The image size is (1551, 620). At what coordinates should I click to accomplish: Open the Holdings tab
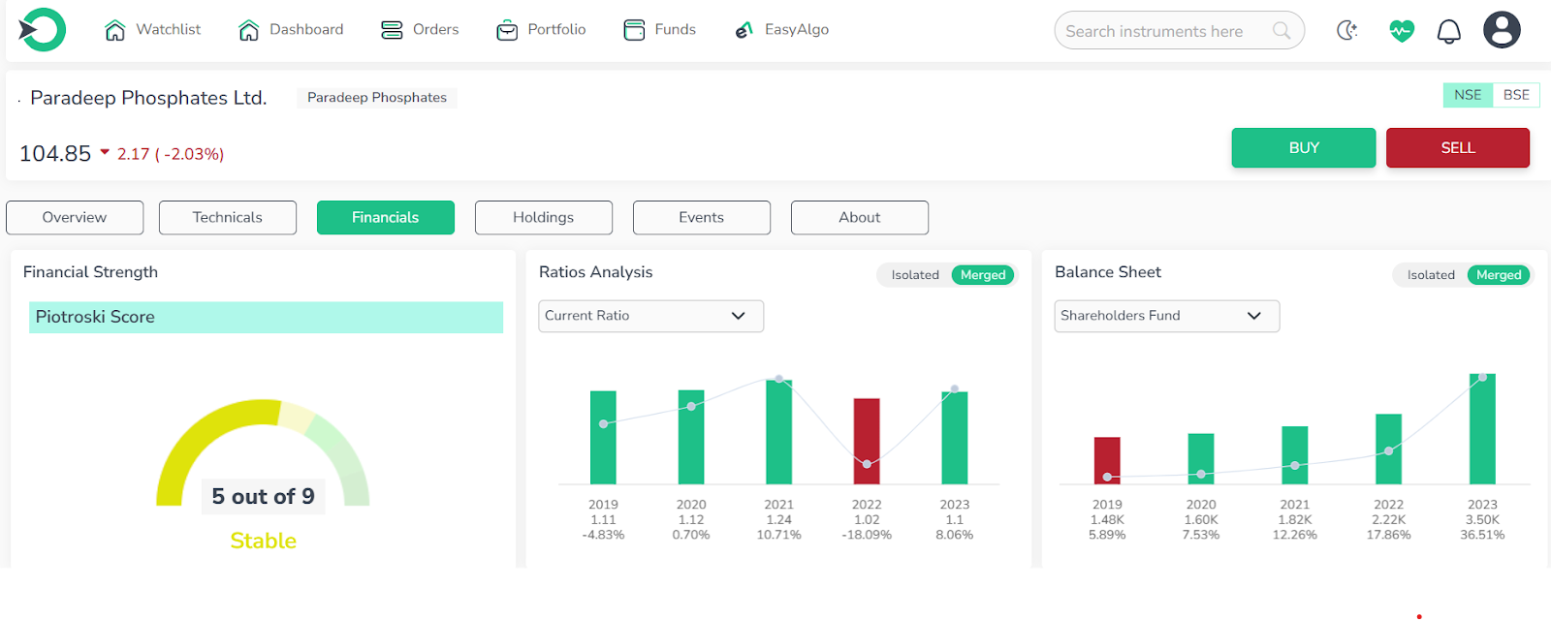click(x=544, y=218)
